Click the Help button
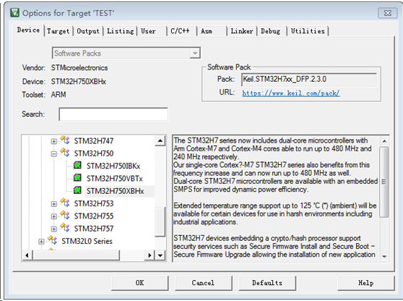This screenshot has width=403, height=301. pos(365,283)
